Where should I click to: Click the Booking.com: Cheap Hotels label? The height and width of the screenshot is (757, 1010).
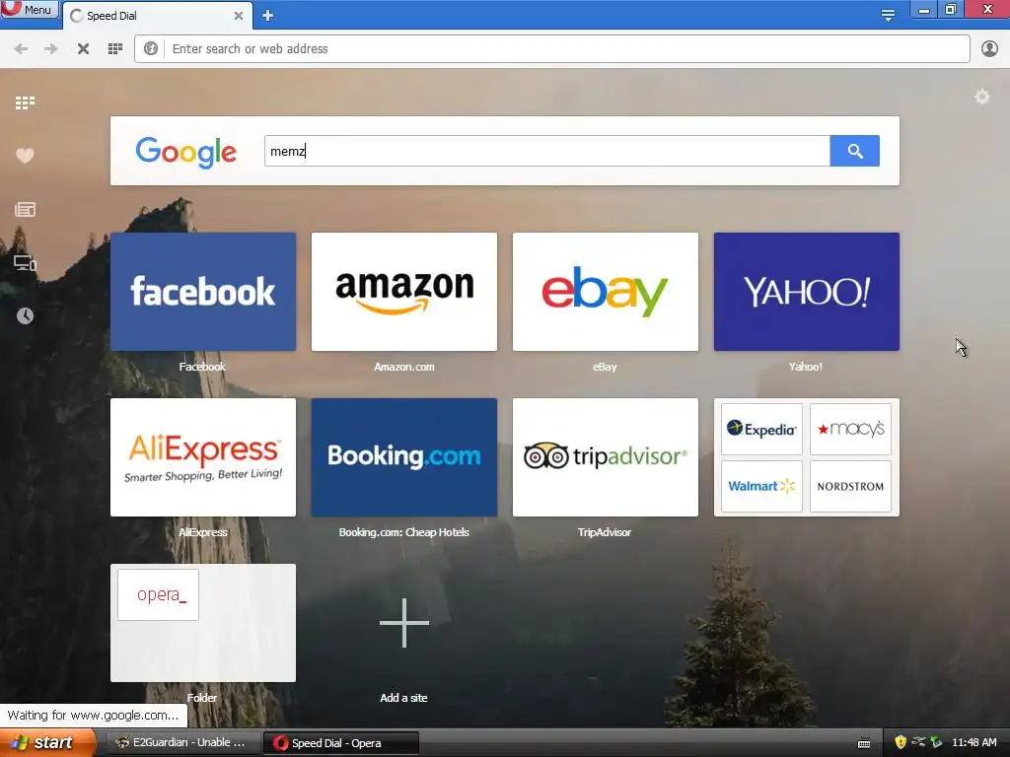pyautogui.click(x=403, y=532)
